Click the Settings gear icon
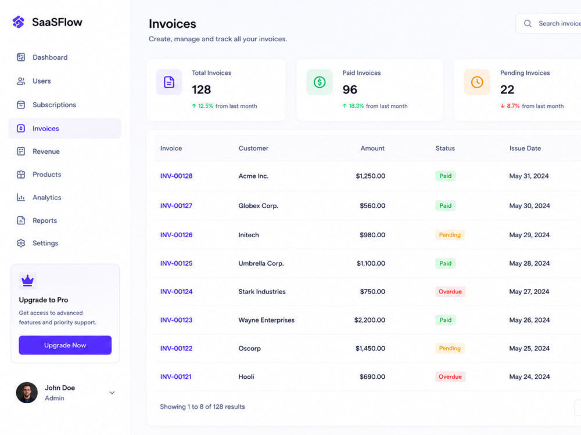 (21, 243)
